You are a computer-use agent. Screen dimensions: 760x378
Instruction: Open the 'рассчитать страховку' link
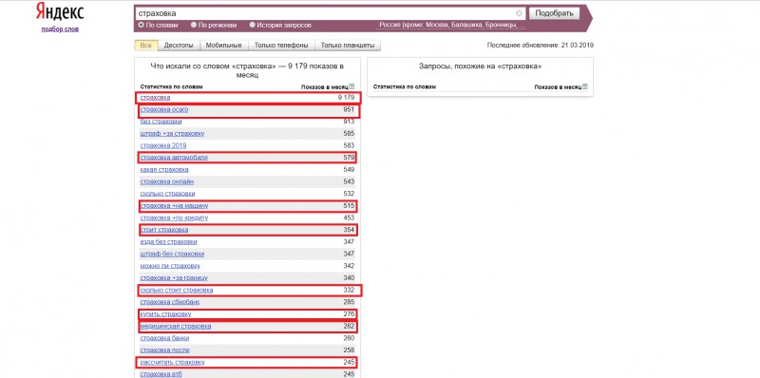[x=172, y=363]
